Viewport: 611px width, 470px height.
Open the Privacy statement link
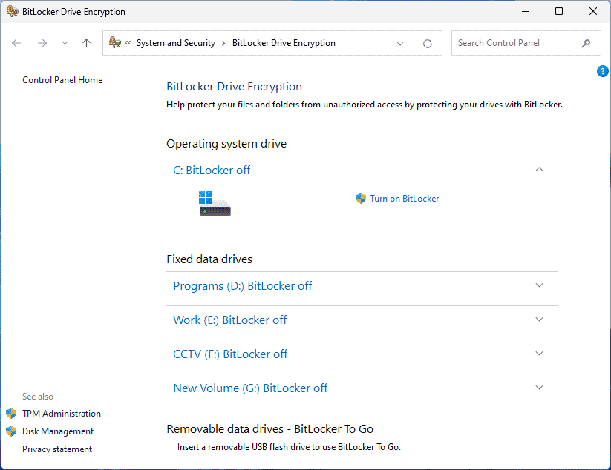point(57,449)
